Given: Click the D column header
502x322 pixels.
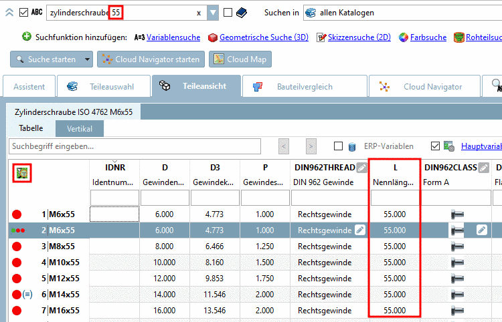Looking at the screenshot, I should pos(165,168).
